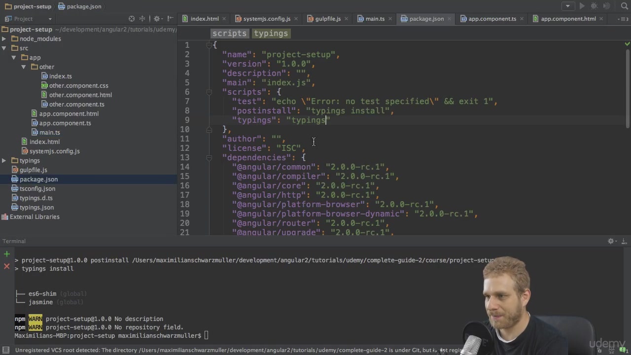Switch to the main.ts tab
The height and width of the screenshot is (355, 631).
(375, 19)
